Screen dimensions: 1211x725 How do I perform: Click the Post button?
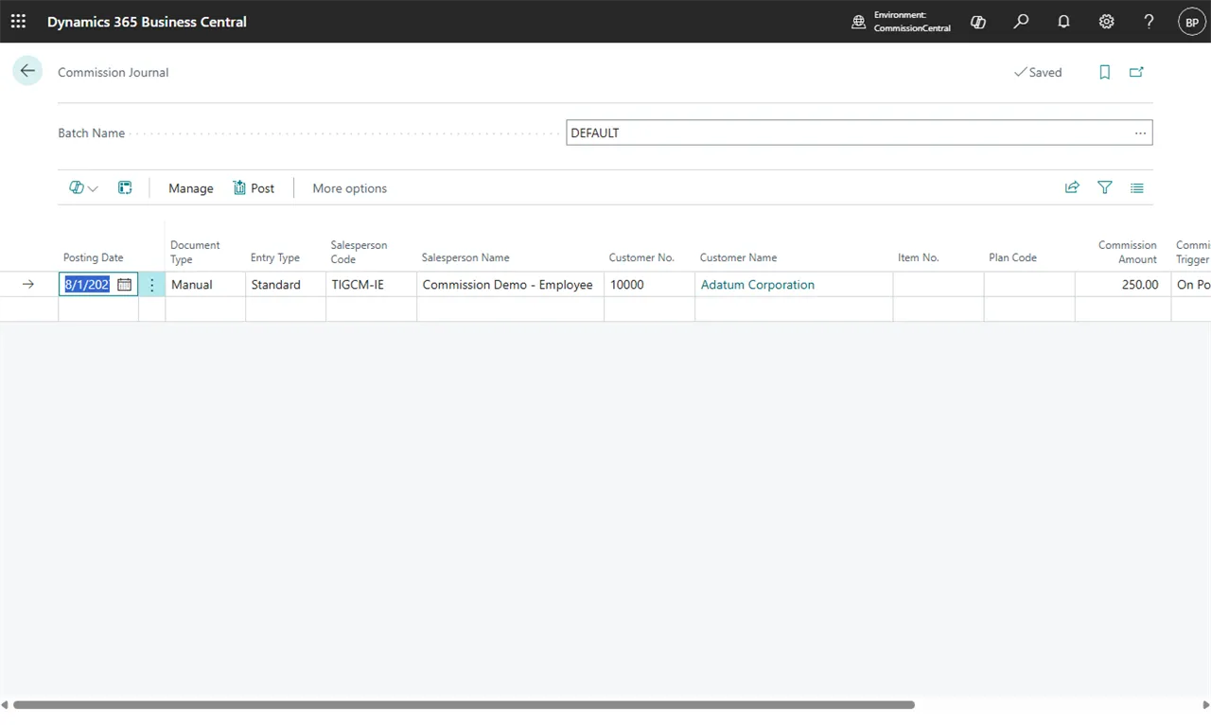[x=254, y=188]
